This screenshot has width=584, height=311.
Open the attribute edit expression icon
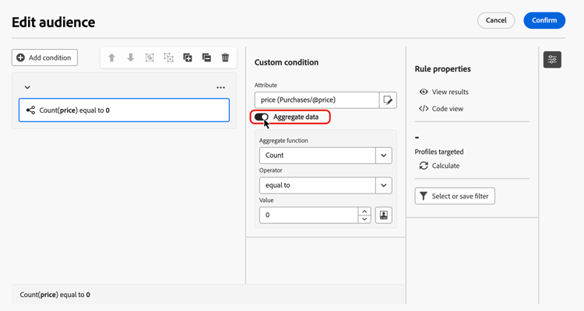pyautogui.click(x=388, y=100)
